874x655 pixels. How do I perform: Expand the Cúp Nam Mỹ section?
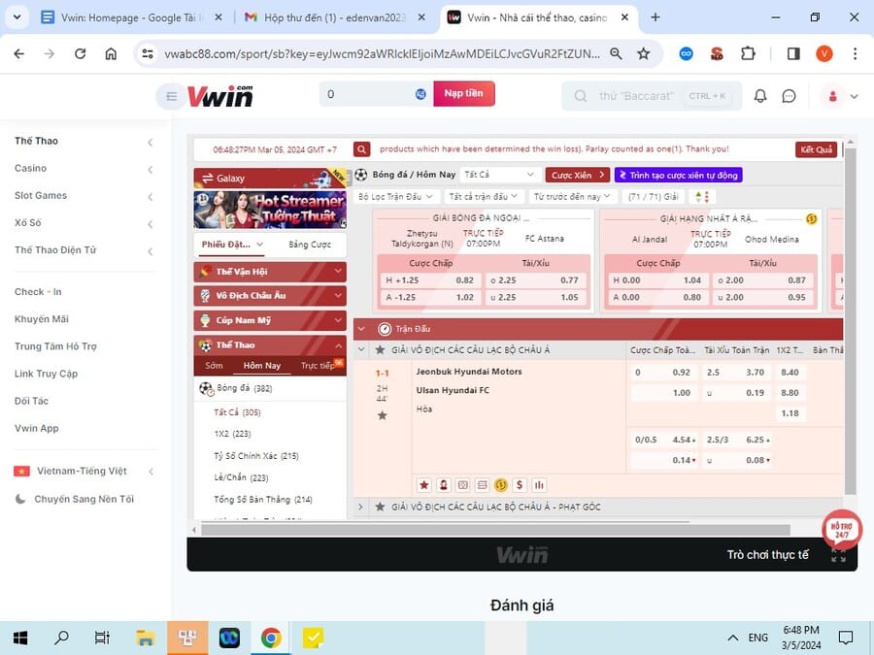[270, 320]
